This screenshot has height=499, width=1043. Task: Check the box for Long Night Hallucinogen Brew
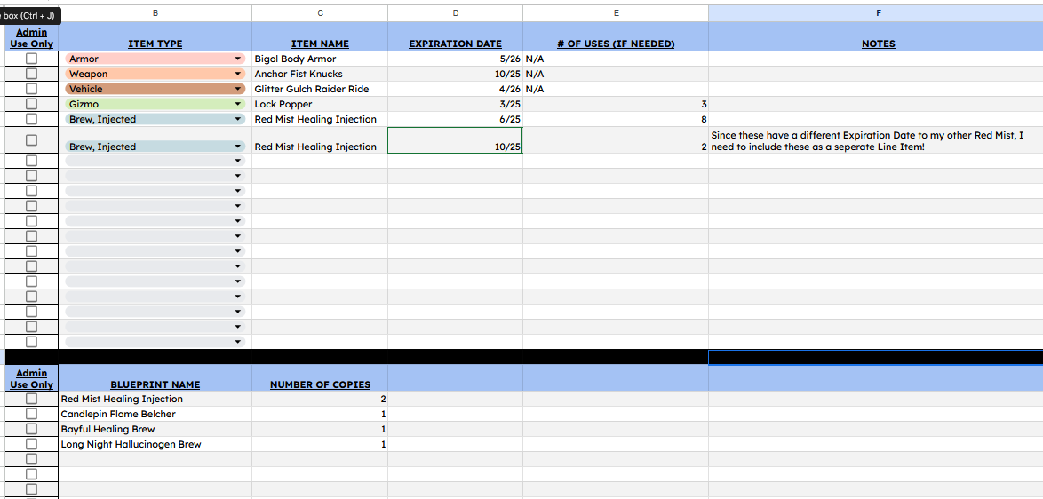pyautogui.click(x=31, y=444)
